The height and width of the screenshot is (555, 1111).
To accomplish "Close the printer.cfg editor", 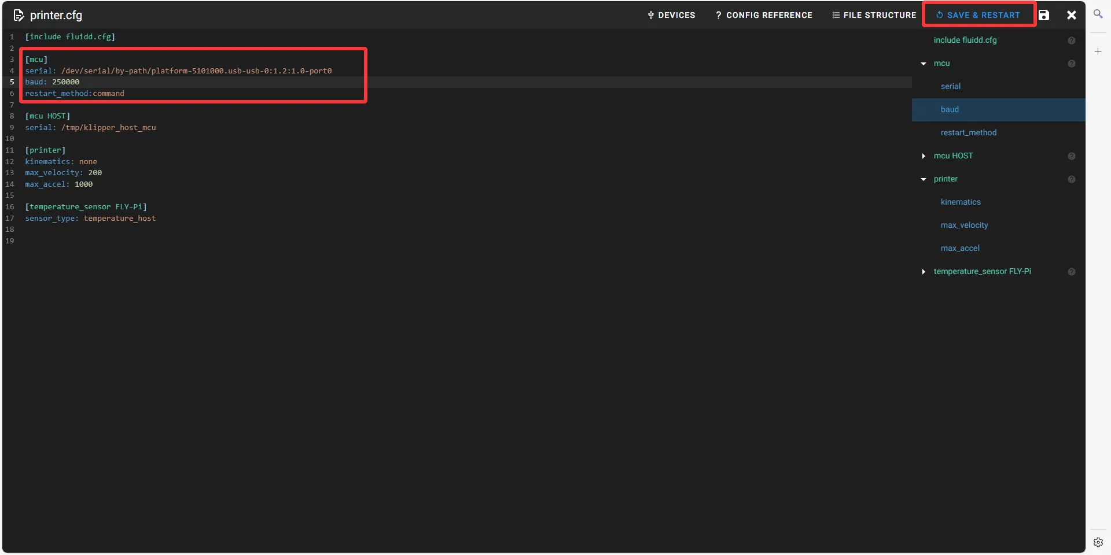I will pyautogui.click(x=1071, y=15).
